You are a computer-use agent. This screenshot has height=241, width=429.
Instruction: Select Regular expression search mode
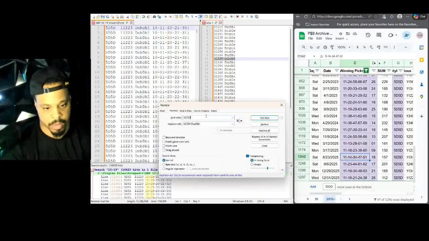click(164, 169)
